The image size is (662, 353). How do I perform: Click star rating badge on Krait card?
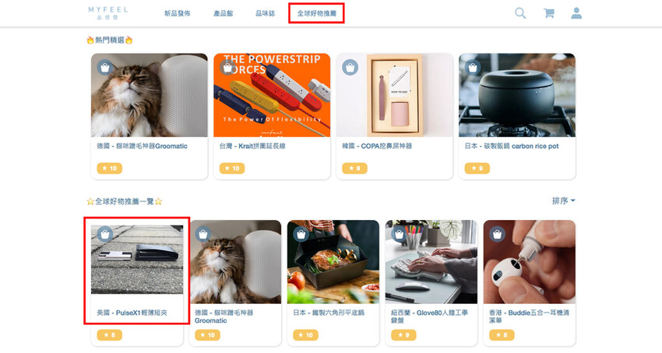pos(231,168)
